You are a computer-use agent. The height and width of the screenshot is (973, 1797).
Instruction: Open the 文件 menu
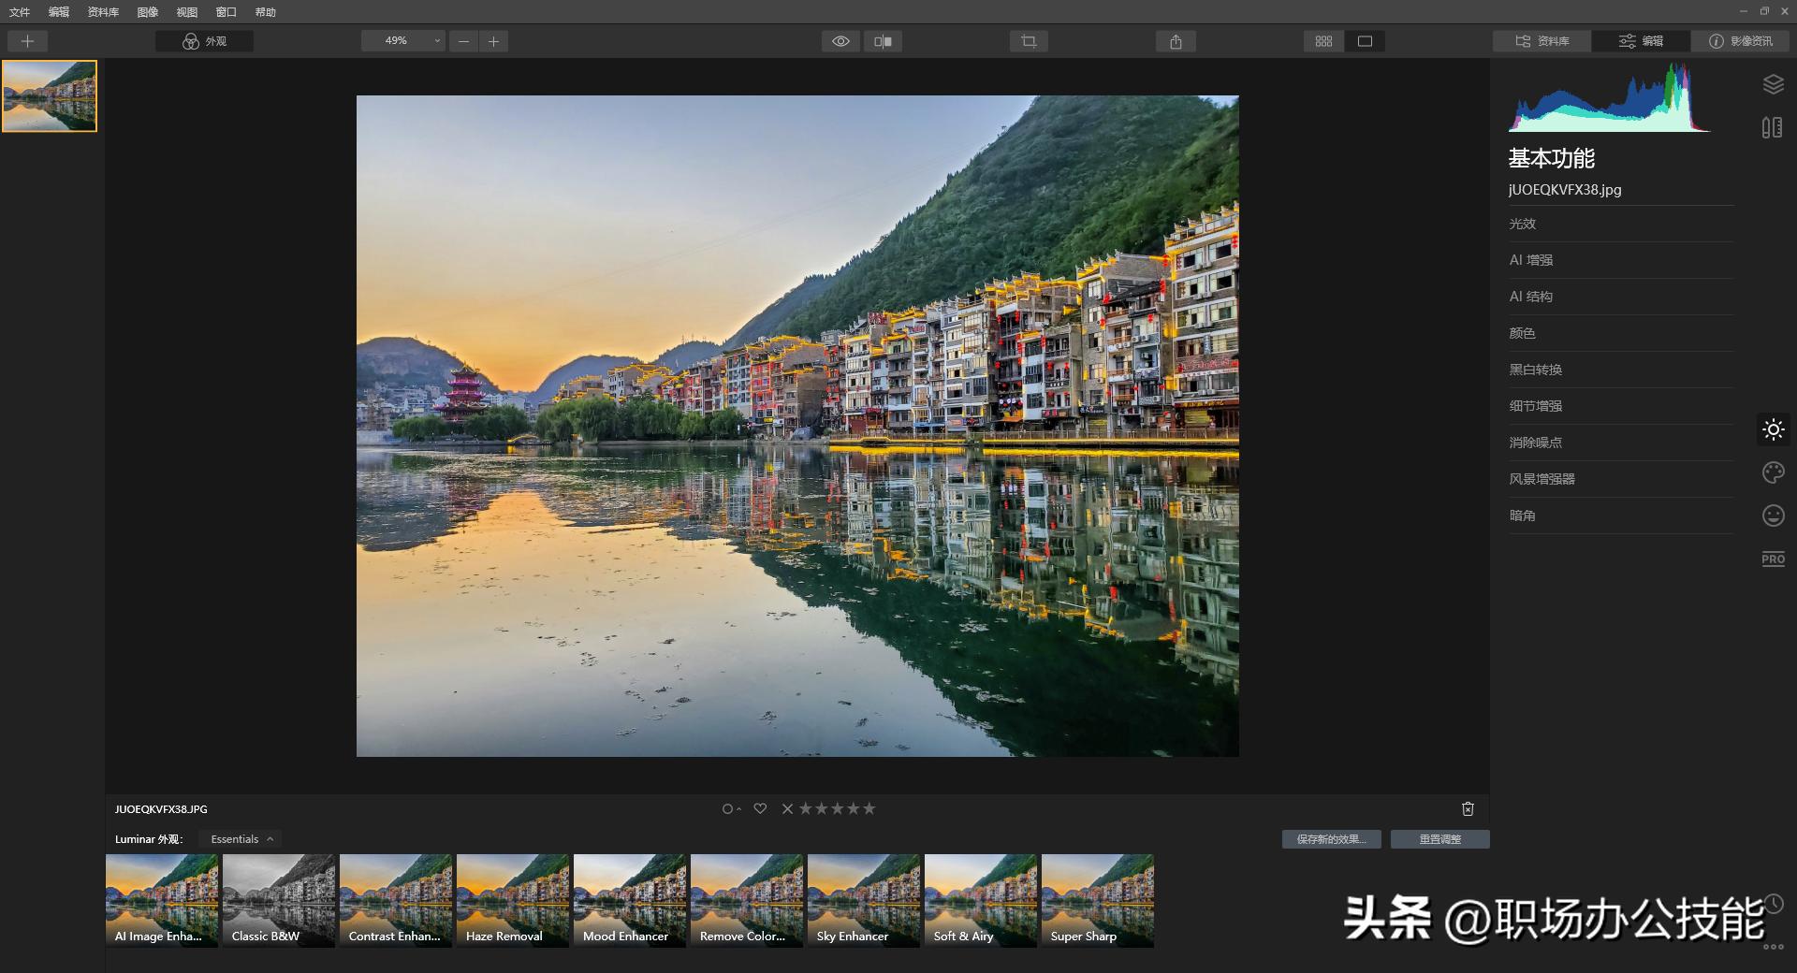tap(20, 12)
